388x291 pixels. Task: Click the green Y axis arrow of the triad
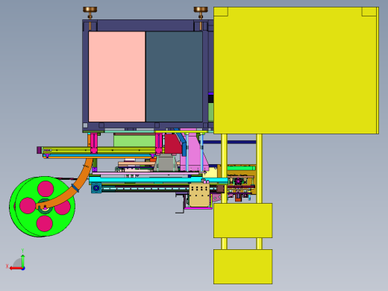click(x=22, y=260)
